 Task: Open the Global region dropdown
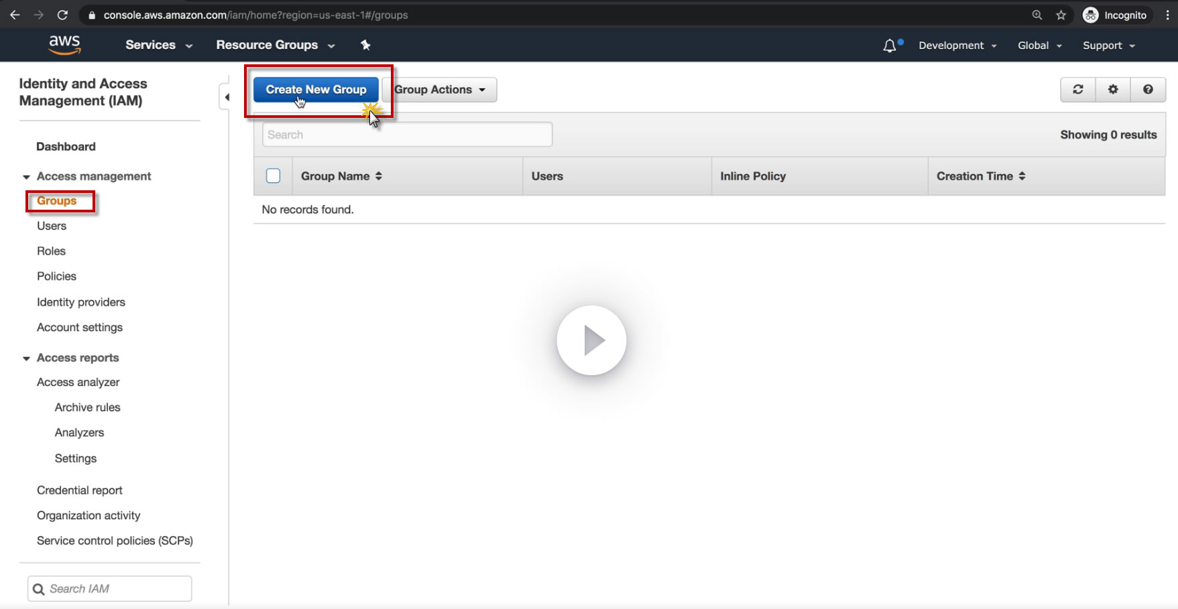pos(1040,46)
